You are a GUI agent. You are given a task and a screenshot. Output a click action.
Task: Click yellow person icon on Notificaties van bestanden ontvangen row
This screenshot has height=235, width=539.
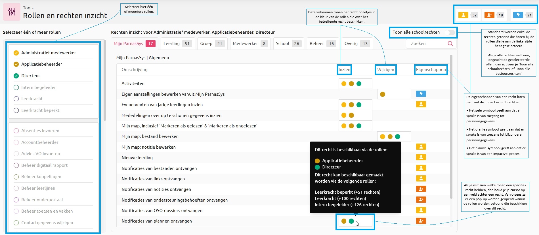[x=421, y=168]
